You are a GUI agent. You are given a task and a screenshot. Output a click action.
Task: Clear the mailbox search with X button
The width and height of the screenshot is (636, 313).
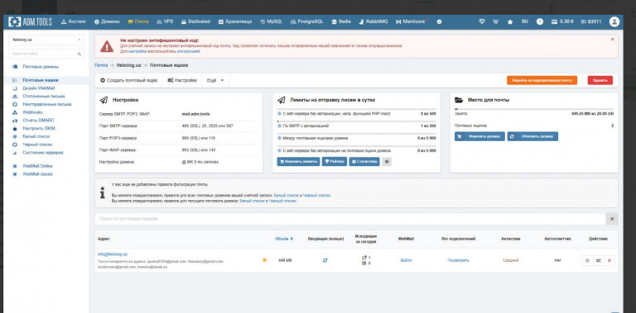(612, 219)
